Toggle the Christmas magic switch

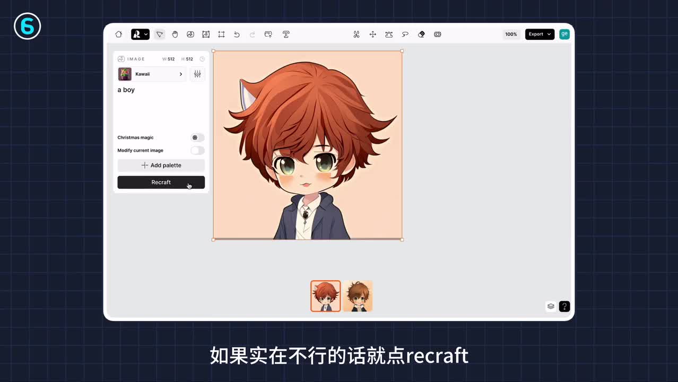197,137
